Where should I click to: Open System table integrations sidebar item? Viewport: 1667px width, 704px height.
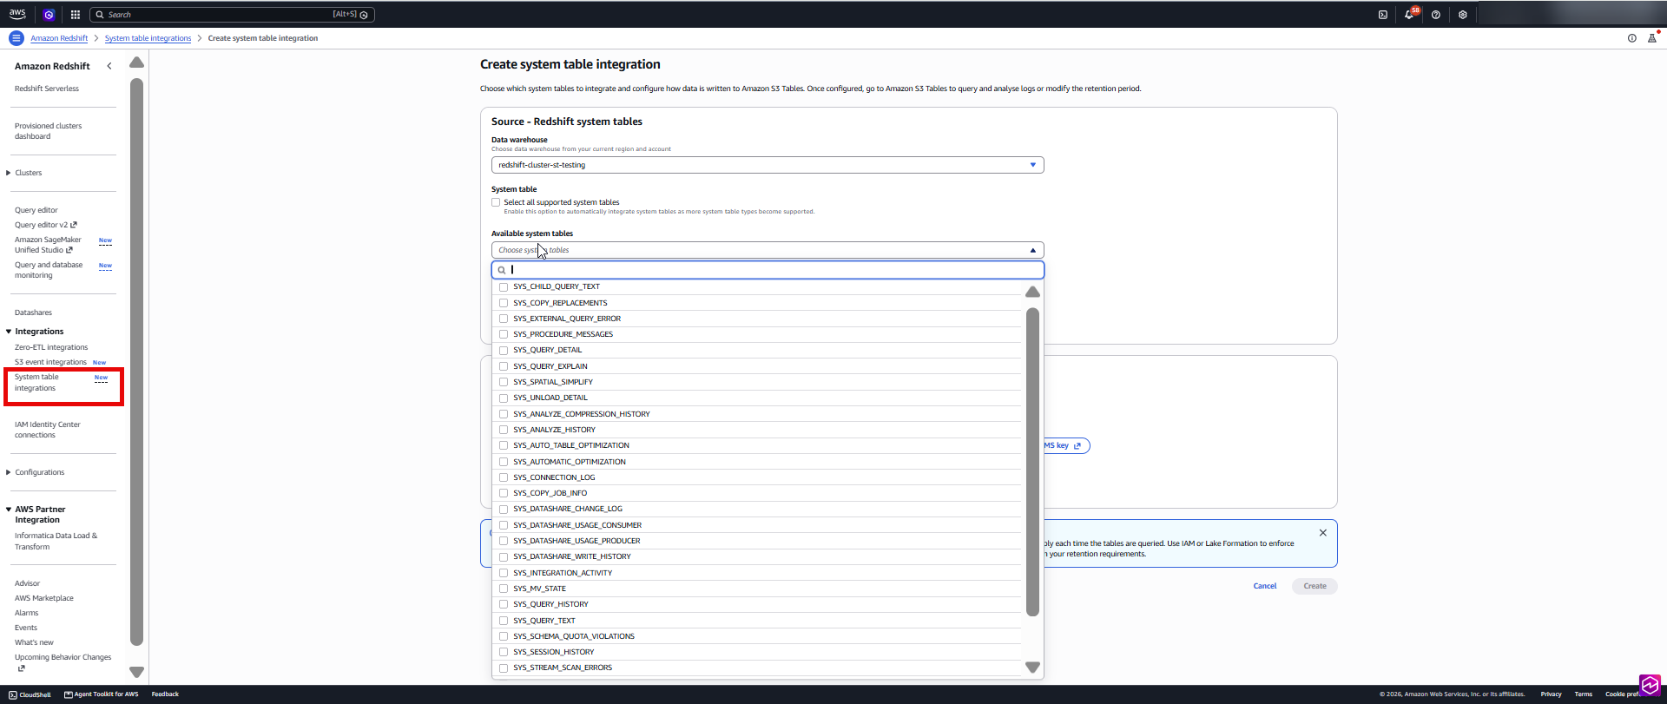tap(36, 383)
